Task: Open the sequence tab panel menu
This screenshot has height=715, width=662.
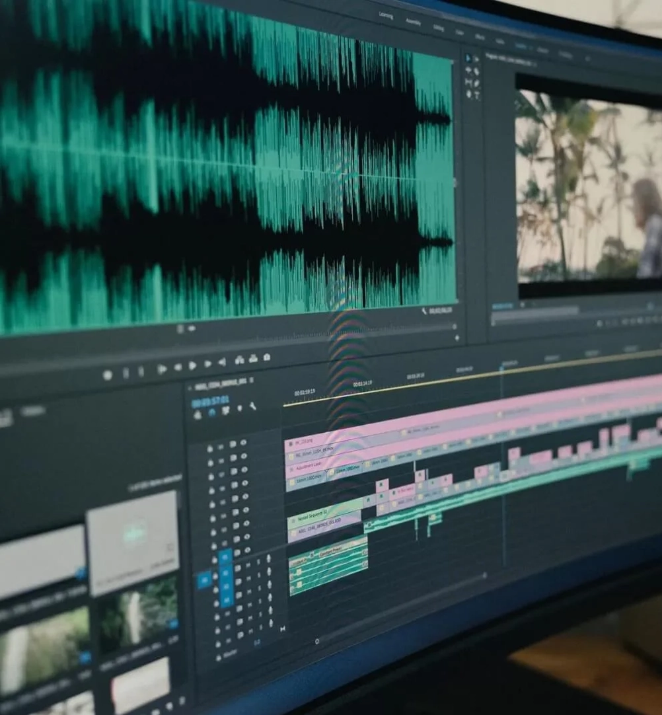Action: pyautogui.click(x=252, y=381)
